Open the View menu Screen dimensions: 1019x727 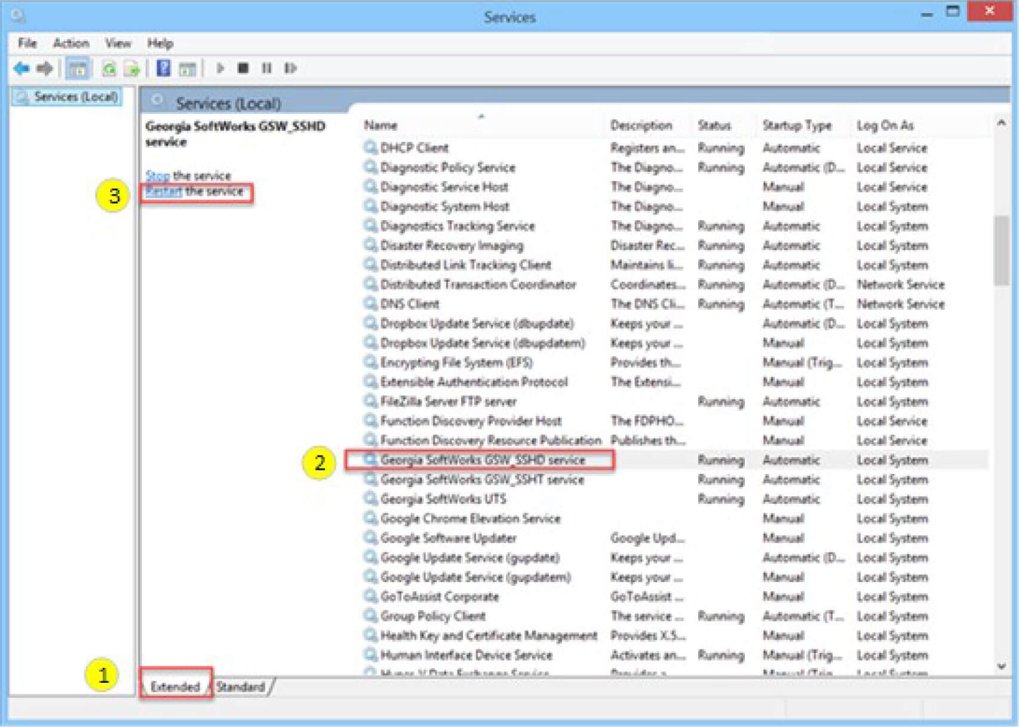[118, 43]
